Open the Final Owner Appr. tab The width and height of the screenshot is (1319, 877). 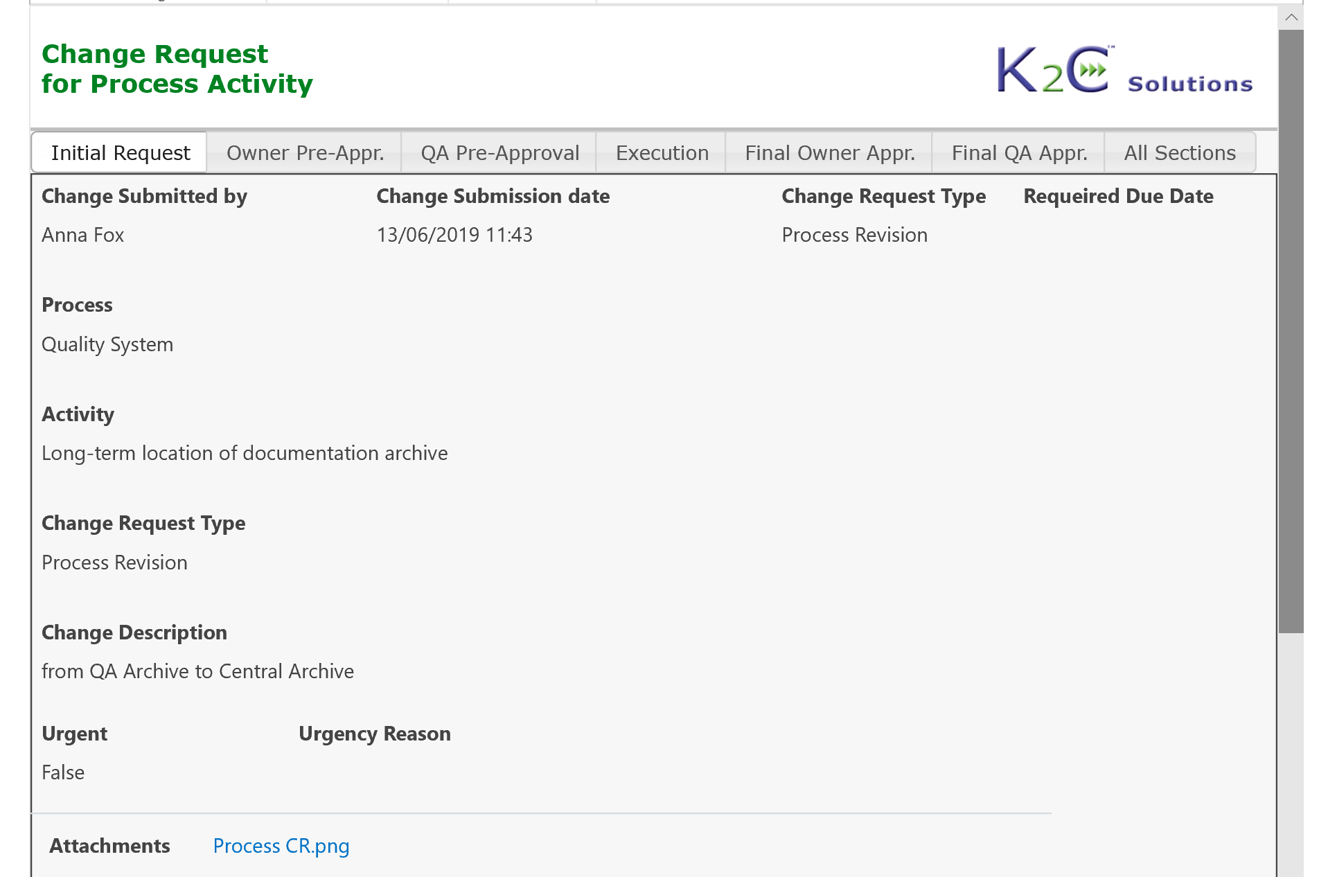(829, 152)
